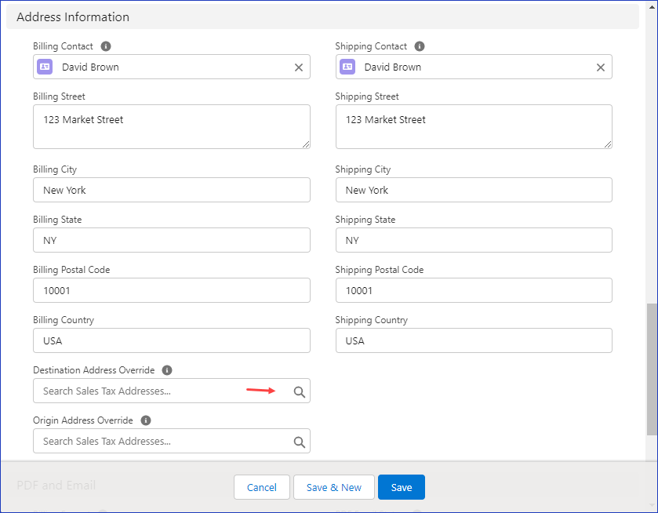Image resolution: width=658 pixels, height=513 pixels.
Task: Cancel the record edit
Action: [x=262, y=487]
